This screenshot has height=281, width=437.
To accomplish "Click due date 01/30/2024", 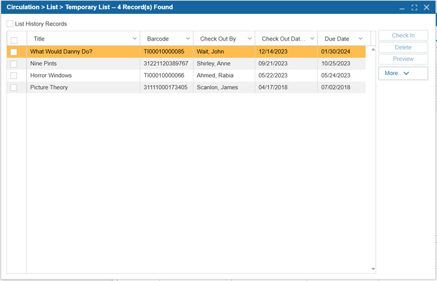I will [x=336, y=51].
